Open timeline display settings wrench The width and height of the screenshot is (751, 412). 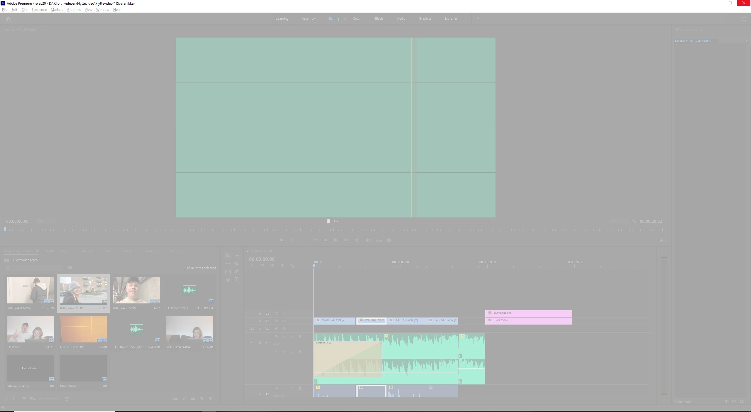point(292,266)
